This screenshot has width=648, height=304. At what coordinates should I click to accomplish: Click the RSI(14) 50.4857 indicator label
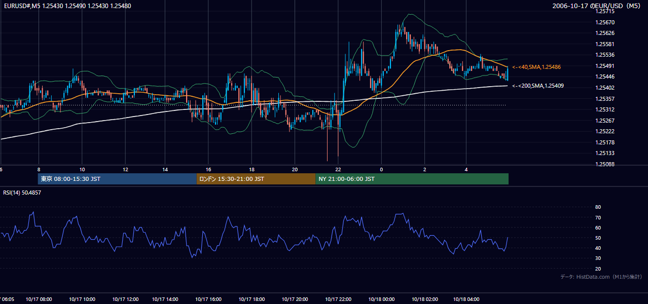(x=22, y=193)
